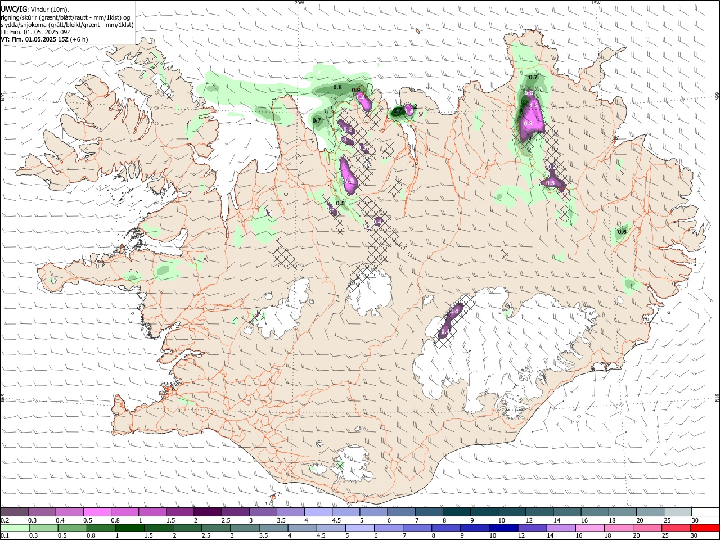The height and width of the screenshot is (540, 720).
Task: Click the upper legend swatch starting at 0.2
Action: 13,512
